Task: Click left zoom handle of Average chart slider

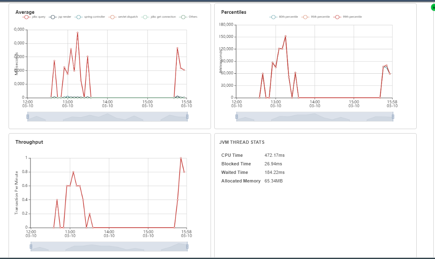Action: coord(28,117)
